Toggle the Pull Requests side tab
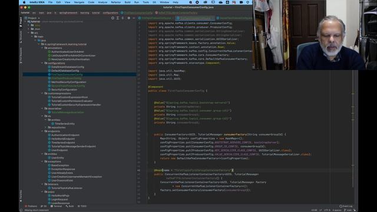The height and width of the screenshot is (212, 377). click(x=21, y=55)
